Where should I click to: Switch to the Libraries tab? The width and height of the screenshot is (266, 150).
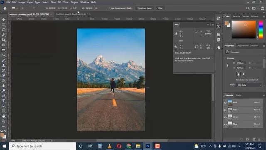click(254, 45)
